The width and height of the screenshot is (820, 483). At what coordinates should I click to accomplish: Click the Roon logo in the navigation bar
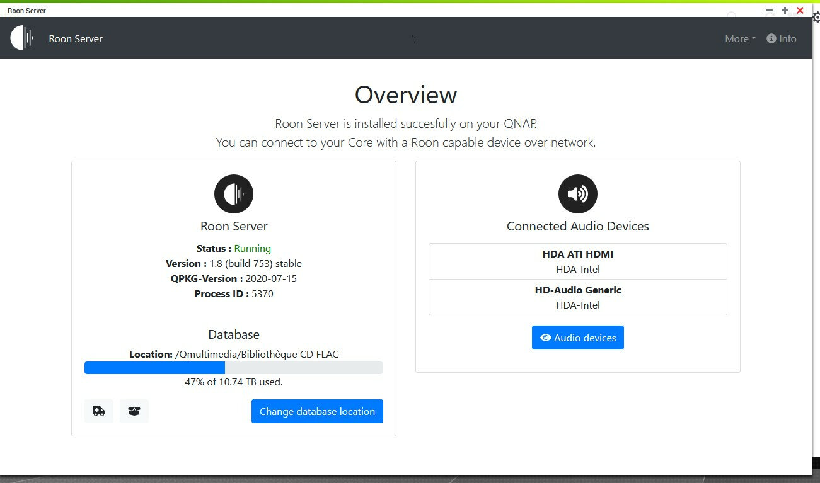[21, 38]
